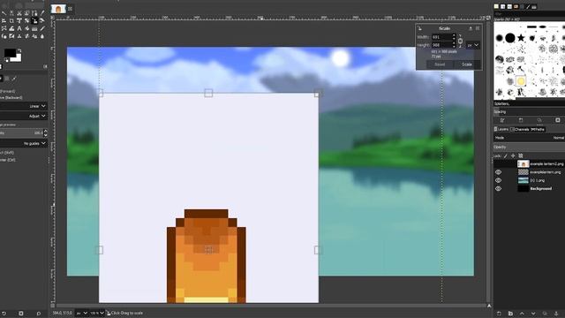
Task: Select the Shear tool in toolbox
Action: pos(42,20)
